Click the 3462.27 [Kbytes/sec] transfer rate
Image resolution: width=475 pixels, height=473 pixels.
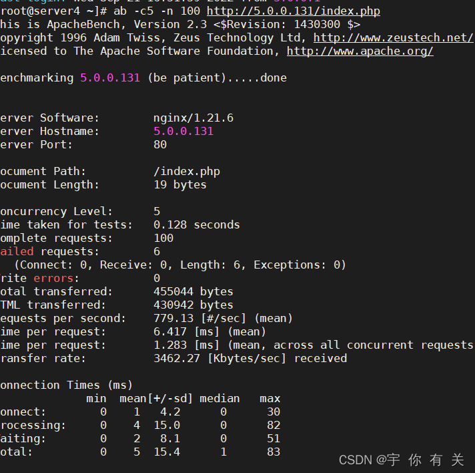(x=250, y=358)
